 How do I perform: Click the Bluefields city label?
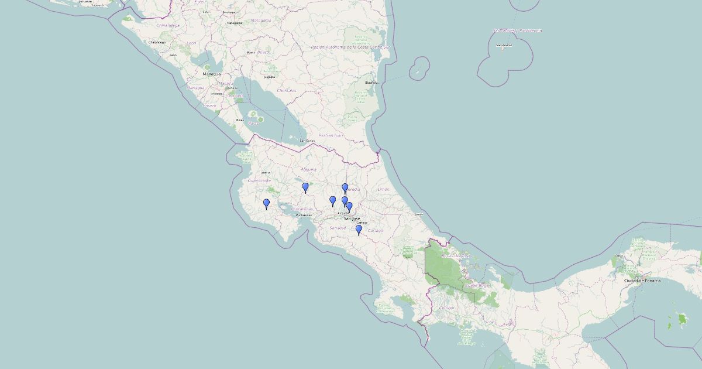371,83
